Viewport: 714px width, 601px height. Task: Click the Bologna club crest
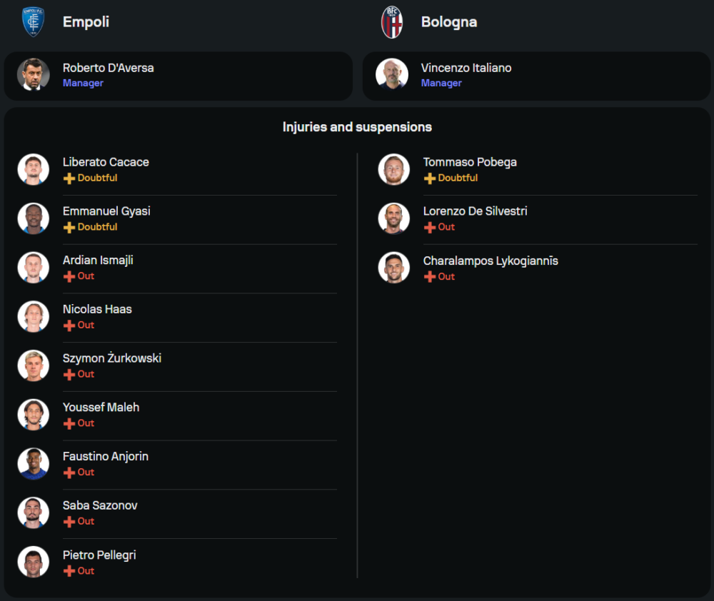(392, 22)
